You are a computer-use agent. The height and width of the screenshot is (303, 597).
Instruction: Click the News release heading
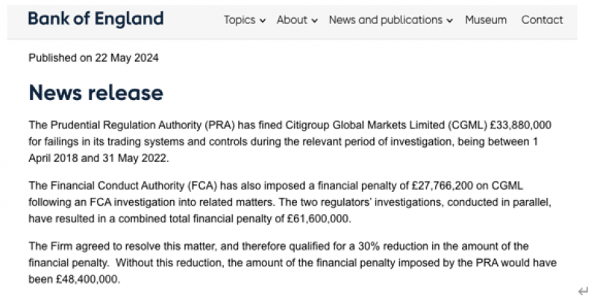click(x=96, y=93)
